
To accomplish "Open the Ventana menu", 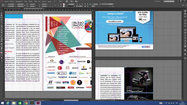I will (x=44, y=1).
